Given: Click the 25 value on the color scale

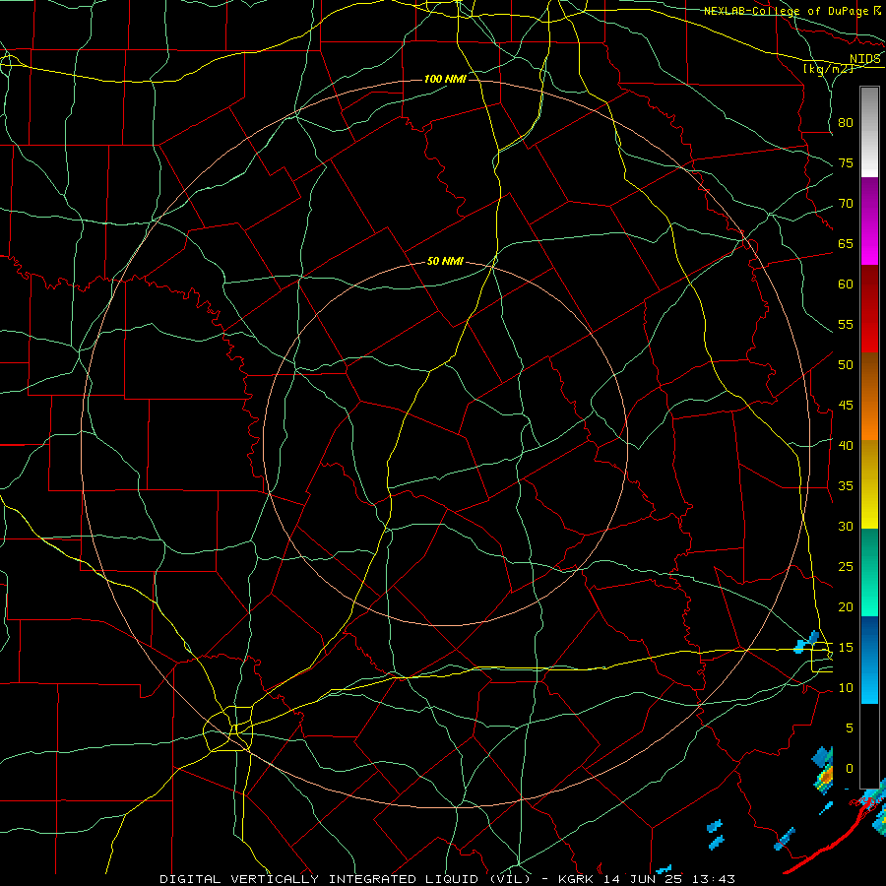Looking at the screenshot, I should coord(846,567).
